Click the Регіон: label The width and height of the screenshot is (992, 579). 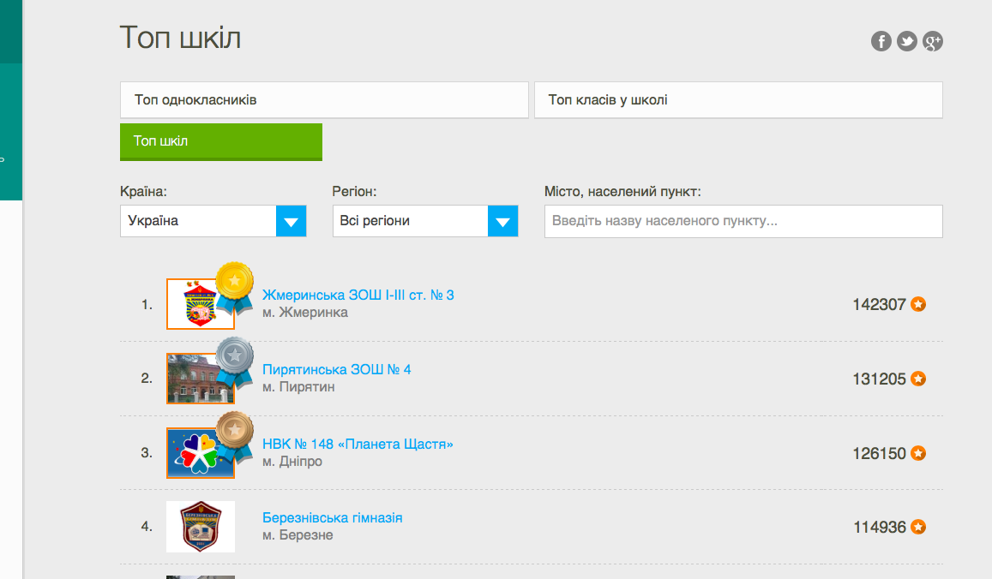pos(354,192)
